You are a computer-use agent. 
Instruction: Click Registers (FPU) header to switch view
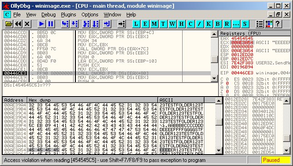pyautogui.click(x=255, y=34)
